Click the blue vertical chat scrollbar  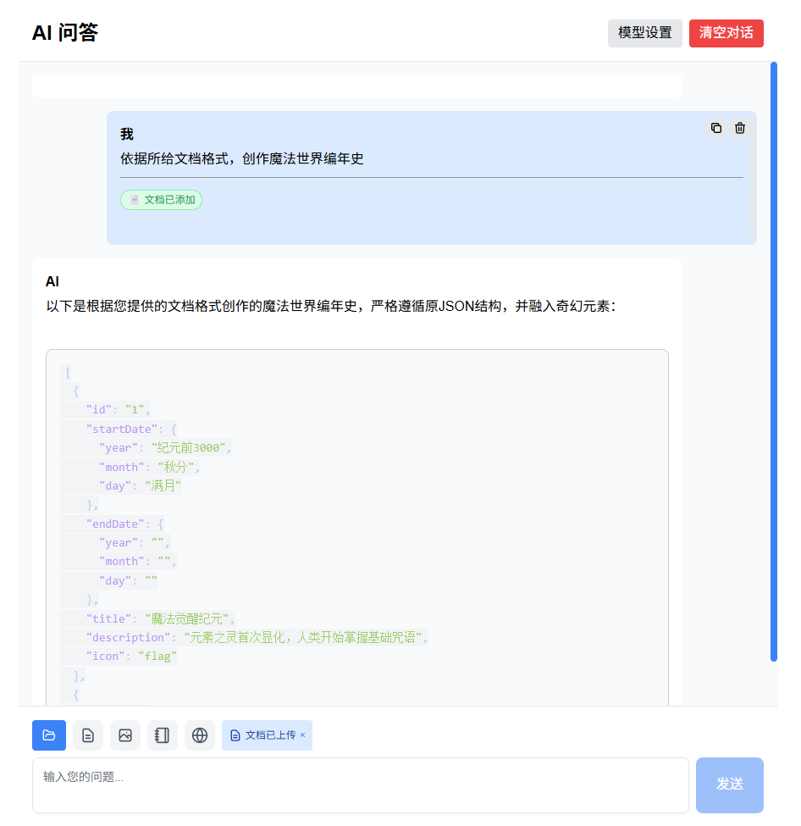(774, 362)
